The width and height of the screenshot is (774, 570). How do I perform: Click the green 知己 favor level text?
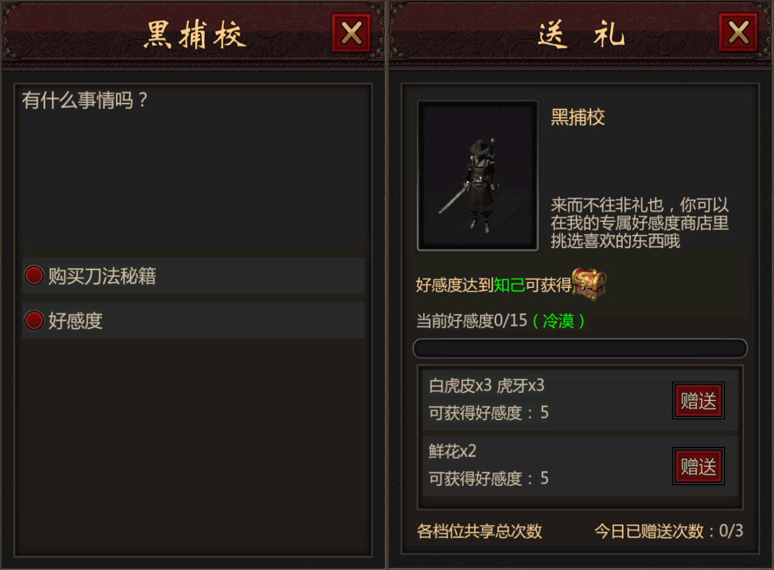coord(509,285)
